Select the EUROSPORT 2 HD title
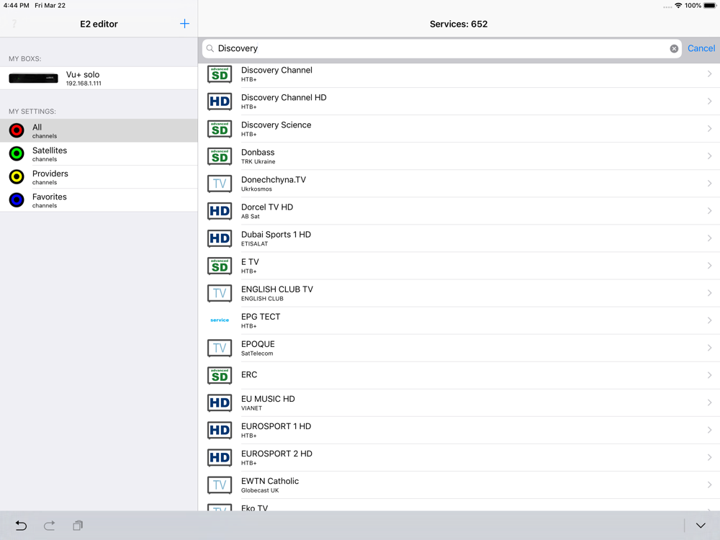 tap(276, 454)
